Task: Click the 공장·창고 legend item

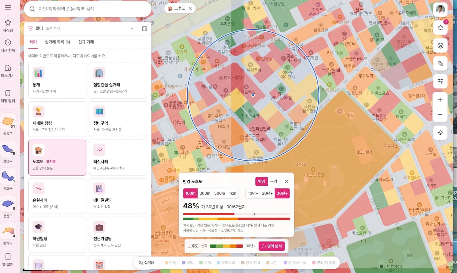Action: [x=250, y=263]
